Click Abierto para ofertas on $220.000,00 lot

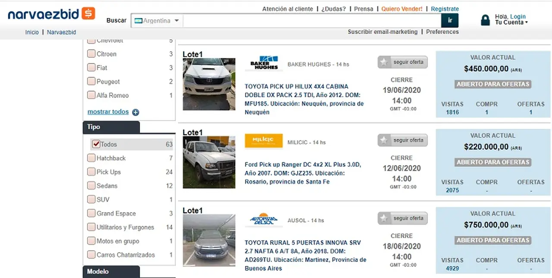pyautogui.click(x=493, y=162)
